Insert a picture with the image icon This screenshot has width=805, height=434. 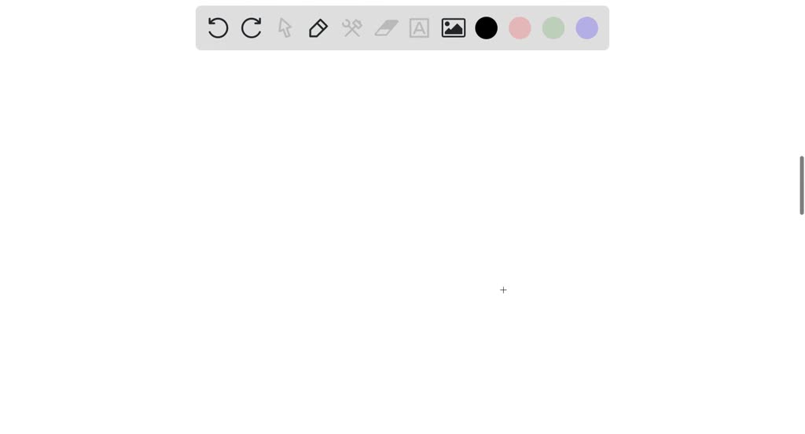click(x=454, y=28)
